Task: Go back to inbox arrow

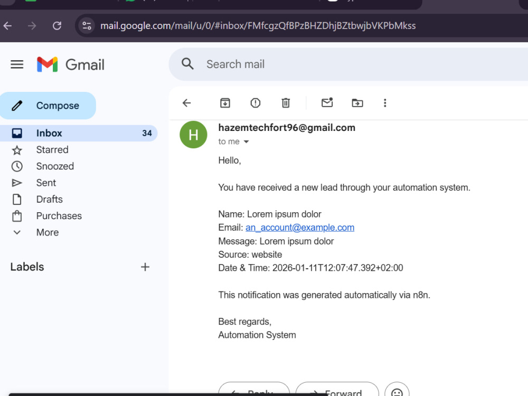Action: [x=186, y=103]
